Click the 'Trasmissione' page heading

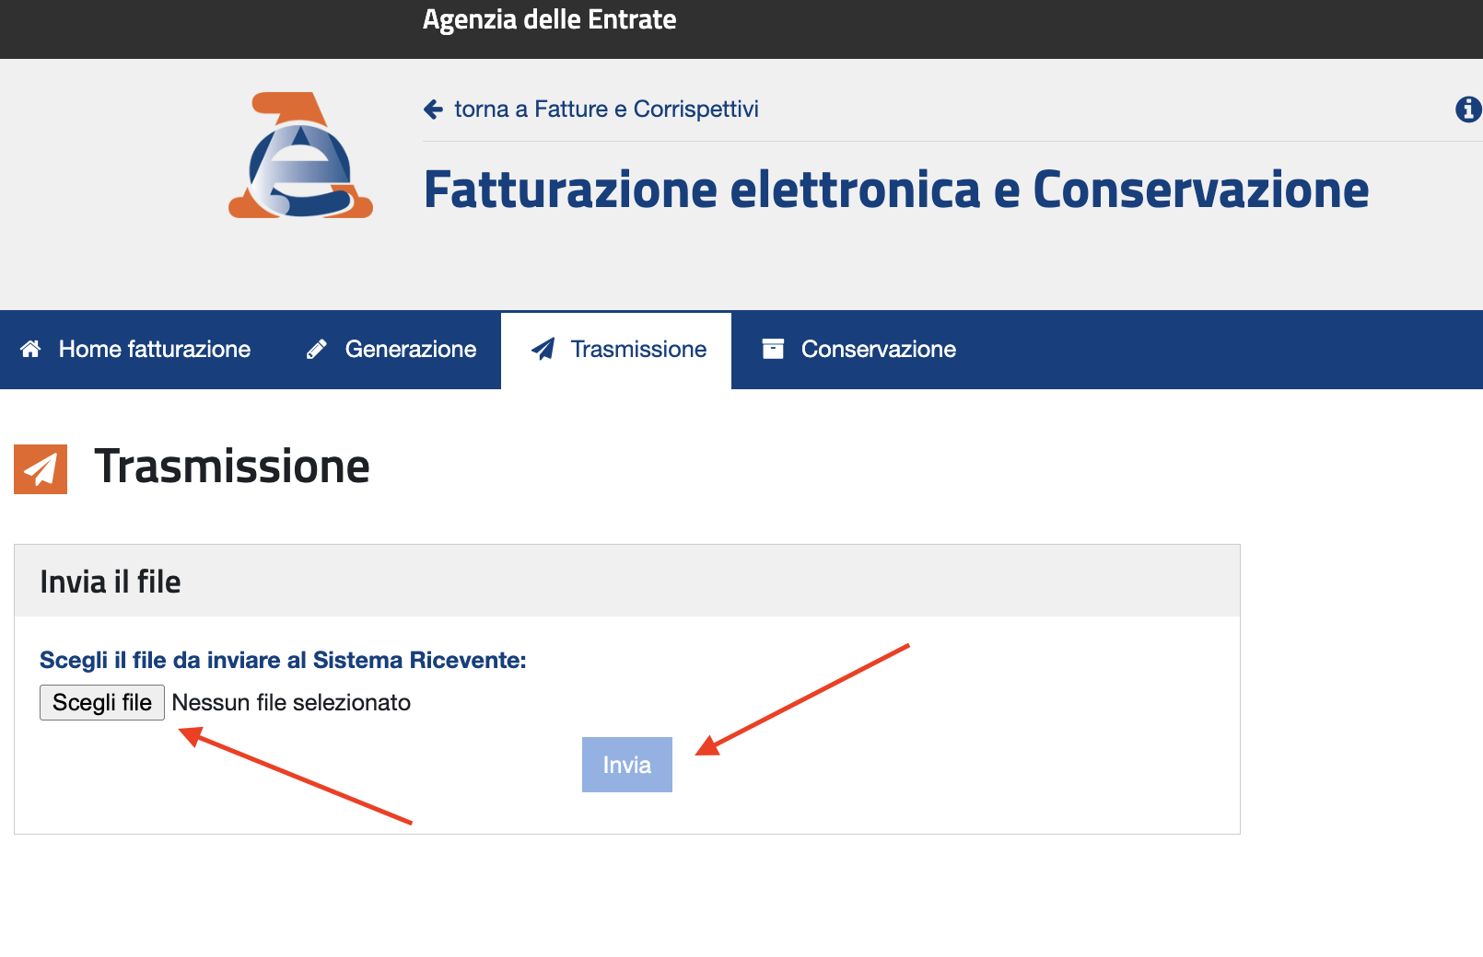(232, 467)
